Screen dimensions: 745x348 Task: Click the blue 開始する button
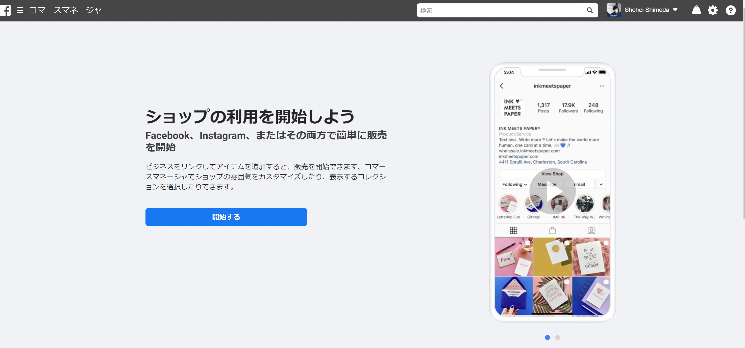click(226, 217)
